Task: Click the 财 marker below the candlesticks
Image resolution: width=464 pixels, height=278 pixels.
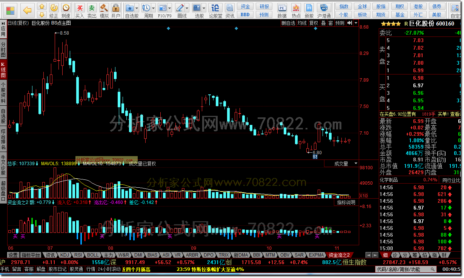Action: (315, 157)
